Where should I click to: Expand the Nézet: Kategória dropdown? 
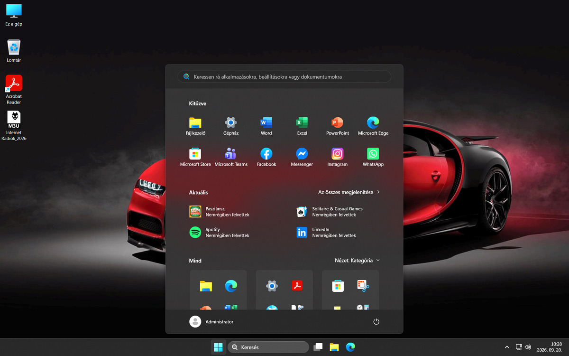click(x=357, y=260)
